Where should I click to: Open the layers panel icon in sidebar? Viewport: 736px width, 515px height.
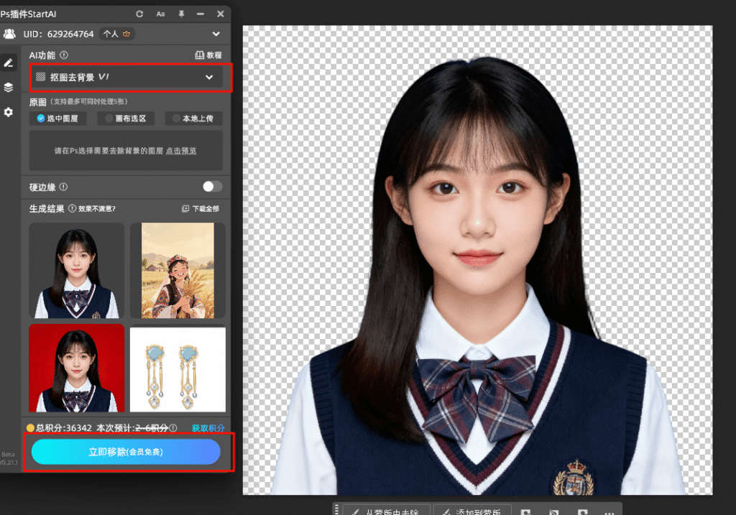tap(9, 88)
